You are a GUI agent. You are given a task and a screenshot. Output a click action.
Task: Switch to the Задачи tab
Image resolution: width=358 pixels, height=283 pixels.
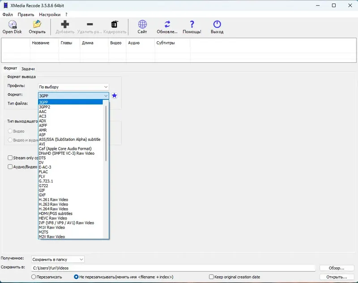[28, 69]
